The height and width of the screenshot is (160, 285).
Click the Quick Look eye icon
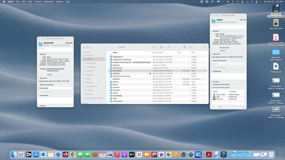(x=185, y=47)
